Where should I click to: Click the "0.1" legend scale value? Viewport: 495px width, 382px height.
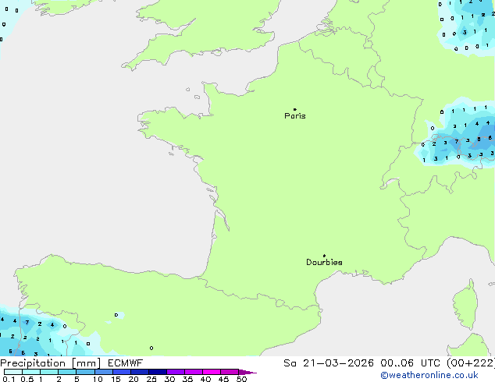(9, 379)
